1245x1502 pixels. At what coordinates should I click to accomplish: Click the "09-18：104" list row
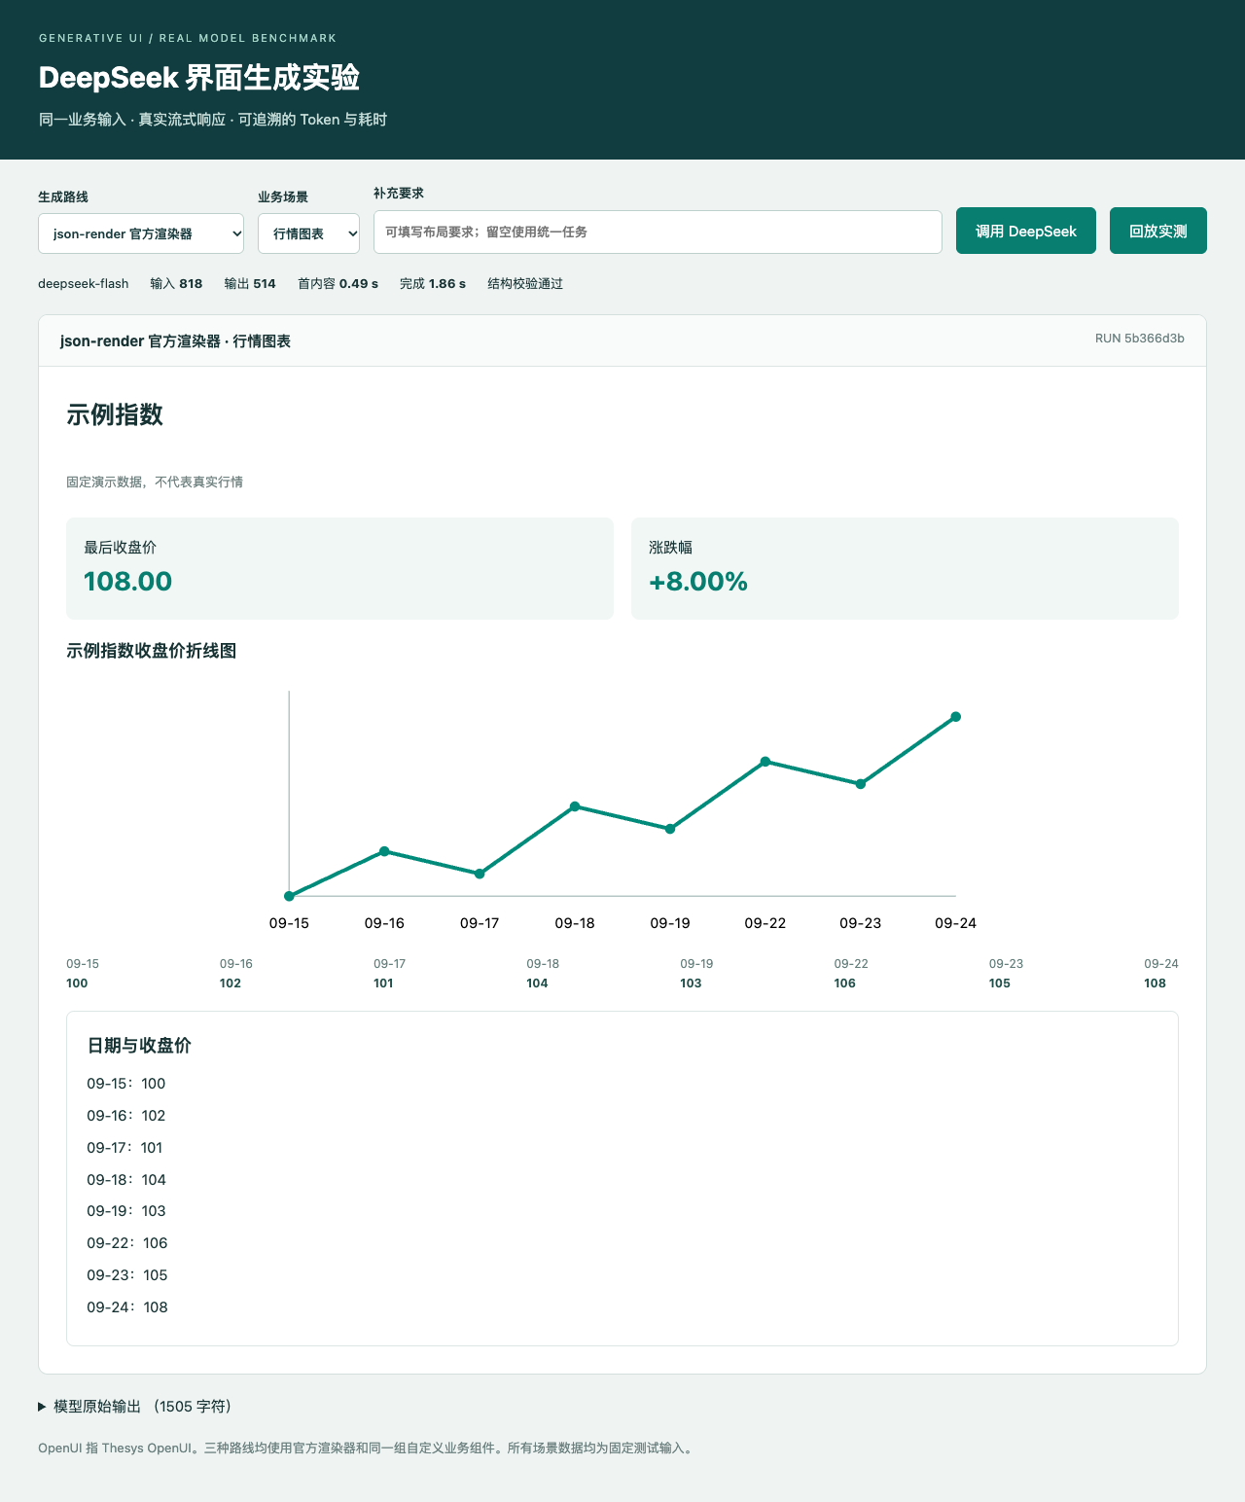[x=126, y=1180]
